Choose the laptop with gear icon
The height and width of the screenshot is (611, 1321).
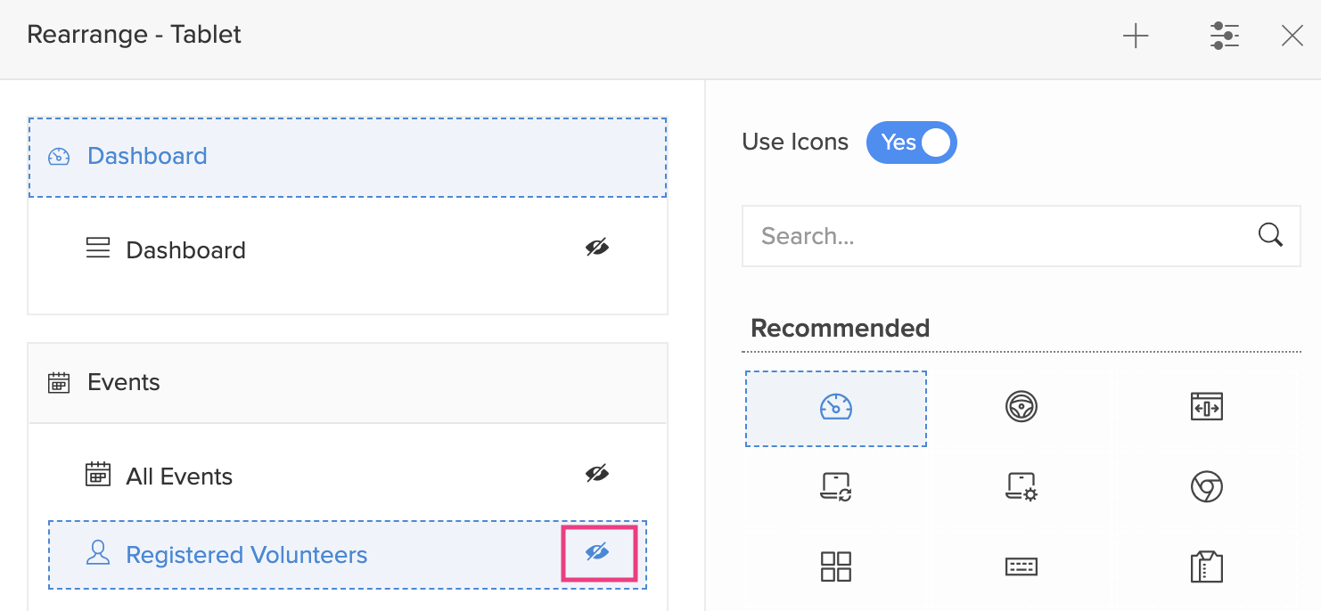(1021, 486)
